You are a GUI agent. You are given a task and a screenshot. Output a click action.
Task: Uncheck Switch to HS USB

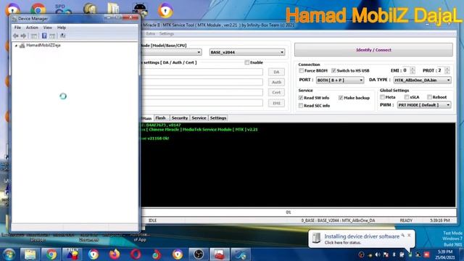(x=333, y=71)
